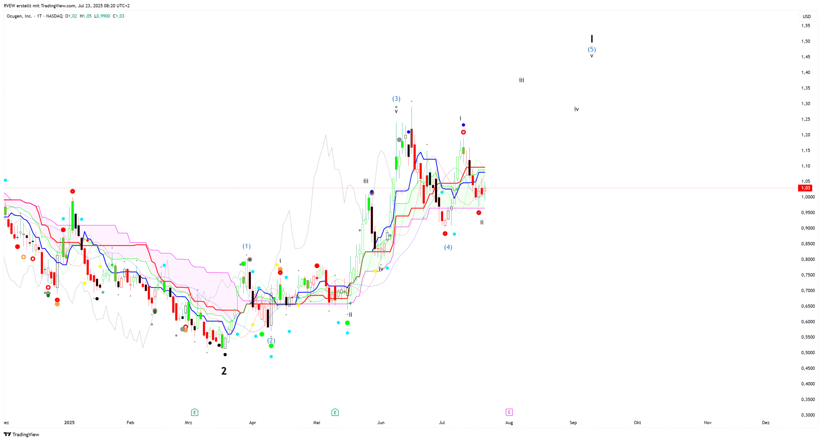Click the 1,50 price on the price scale

click(x=805, y=41)
